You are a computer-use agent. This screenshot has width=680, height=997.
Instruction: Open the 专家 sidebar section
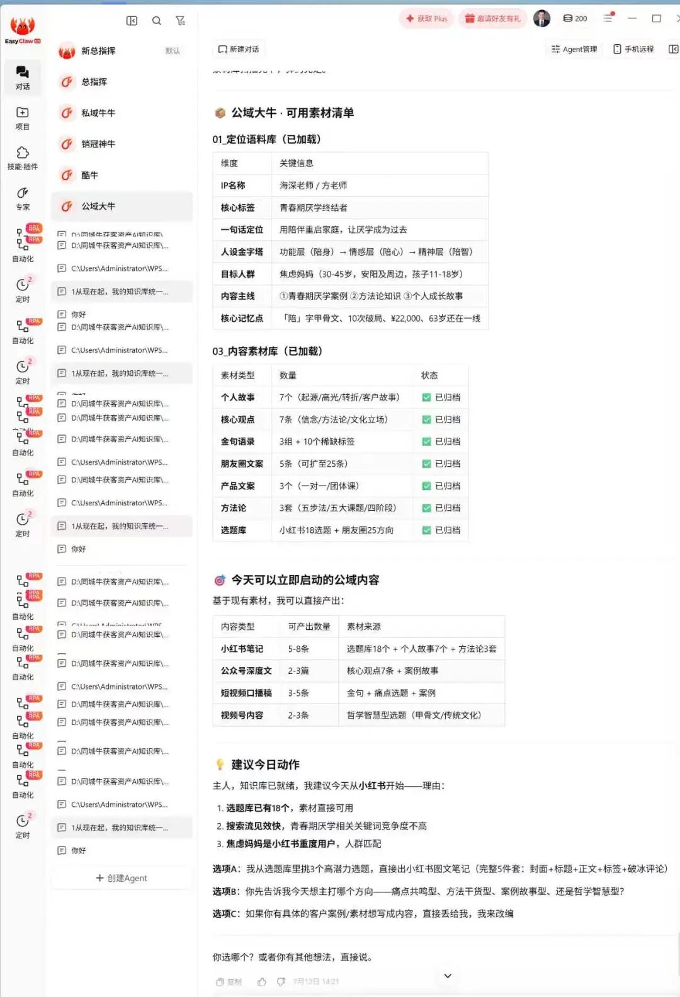(x=23, y=198)
